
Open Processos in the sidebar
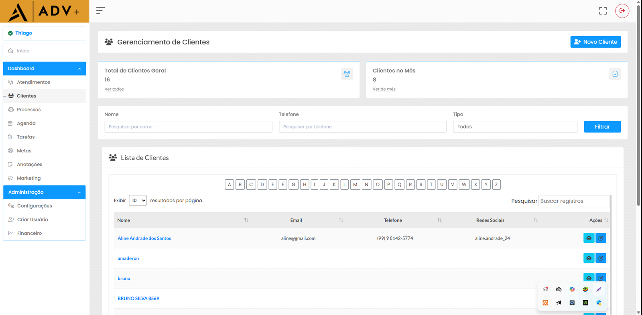28,110
